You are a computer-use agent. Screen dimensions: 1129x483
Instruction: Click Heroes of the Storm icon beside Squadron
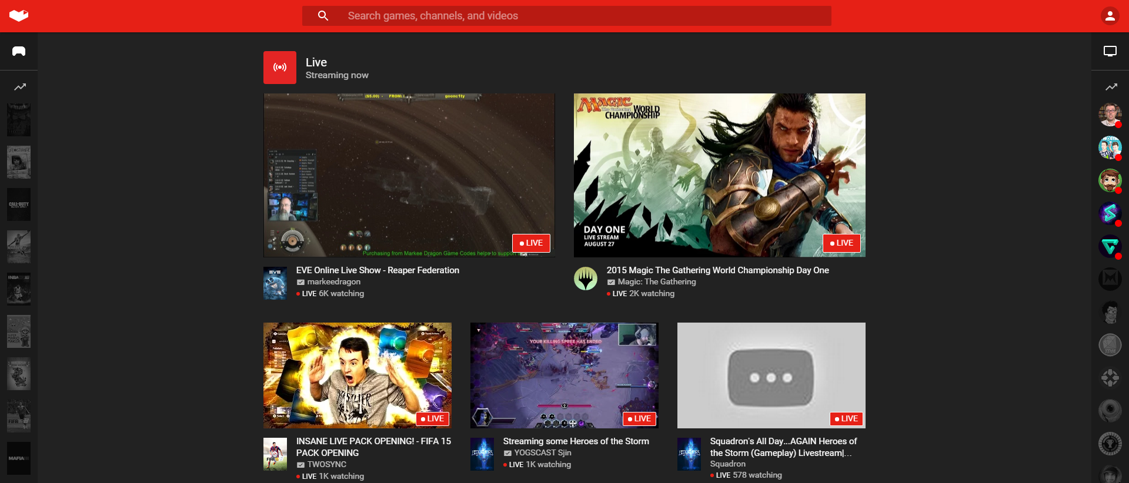689,454
